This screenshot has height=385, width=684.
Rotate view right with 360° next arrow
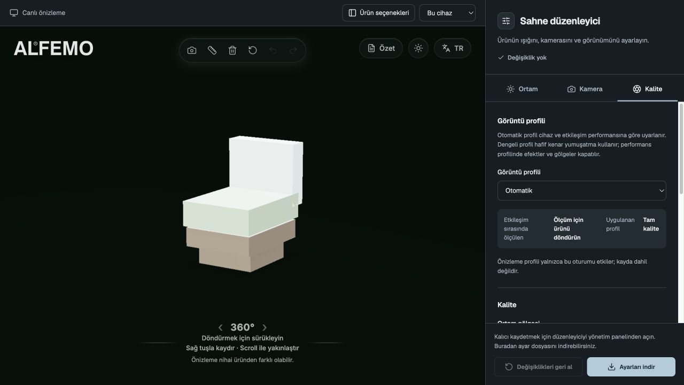click(x=265, y=327)
